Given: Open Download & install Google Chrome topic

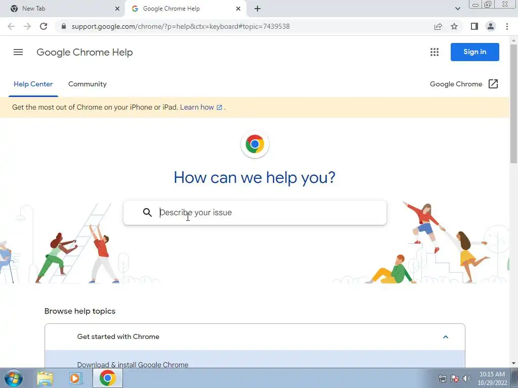Looking at the screenshot, I should [133, 365].
